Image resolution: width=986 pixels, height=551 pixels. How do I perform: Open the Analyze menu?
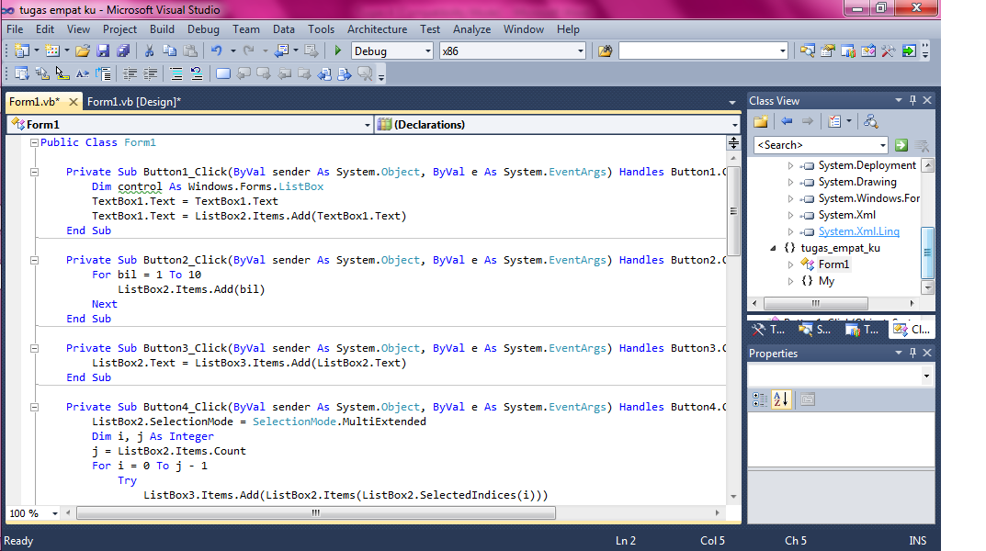tap(471, 29)
